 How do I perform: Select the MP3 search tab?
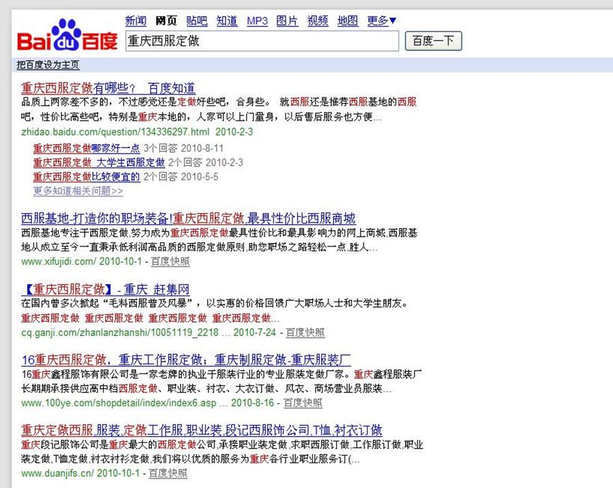[258, 20]
